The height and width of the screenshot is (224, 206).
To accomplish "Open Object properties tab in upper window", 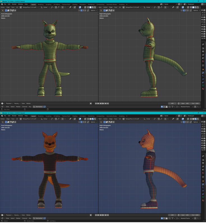I will pyautogui.click(x=203, y=69).
